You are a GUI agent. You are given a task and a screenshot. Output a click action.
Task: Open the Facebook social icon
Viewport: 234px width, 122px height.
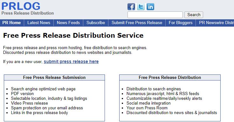click(x=131, y=7)
